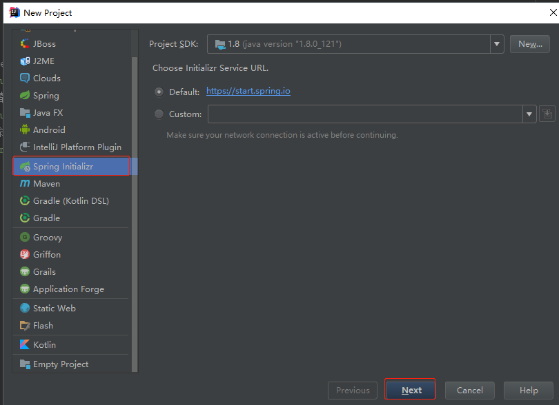
Task: Choose Empty Project type
Action: (71, 364)
